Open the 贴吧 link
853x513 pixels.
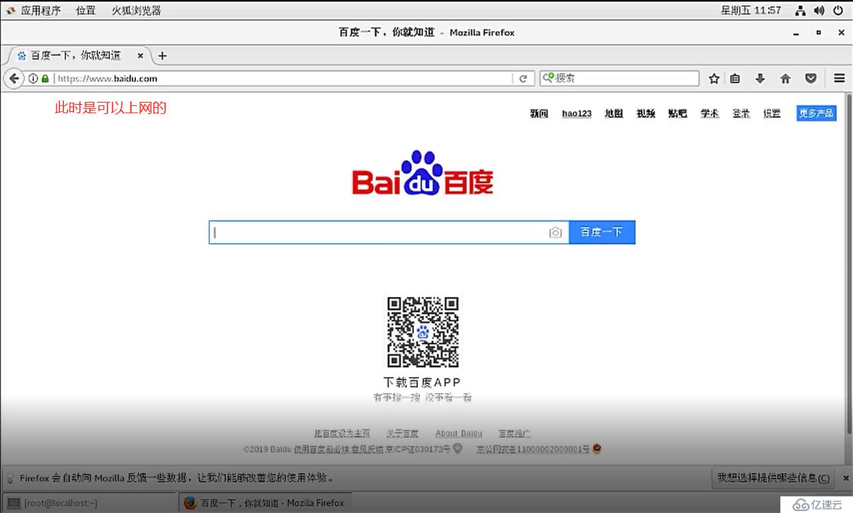[678, 113]
